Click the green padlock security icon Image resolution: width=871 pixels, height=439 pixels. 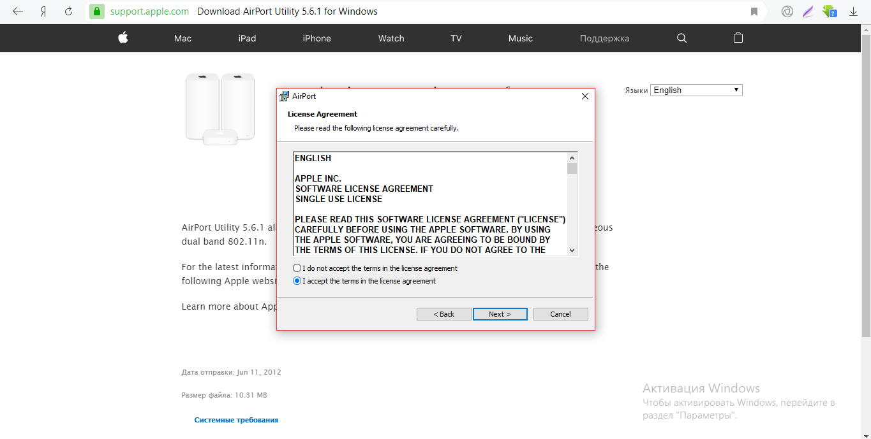[x=96, y=11]
